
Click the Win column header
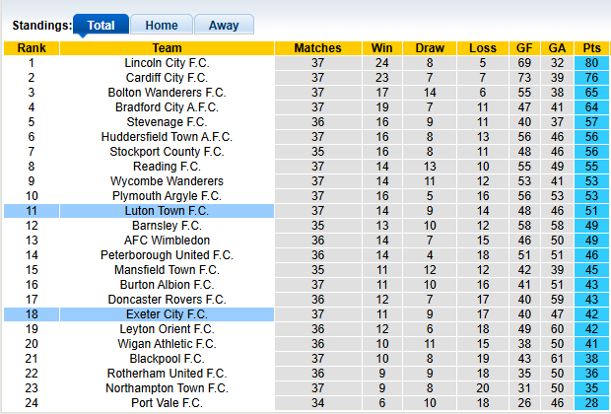pos(380,48)
